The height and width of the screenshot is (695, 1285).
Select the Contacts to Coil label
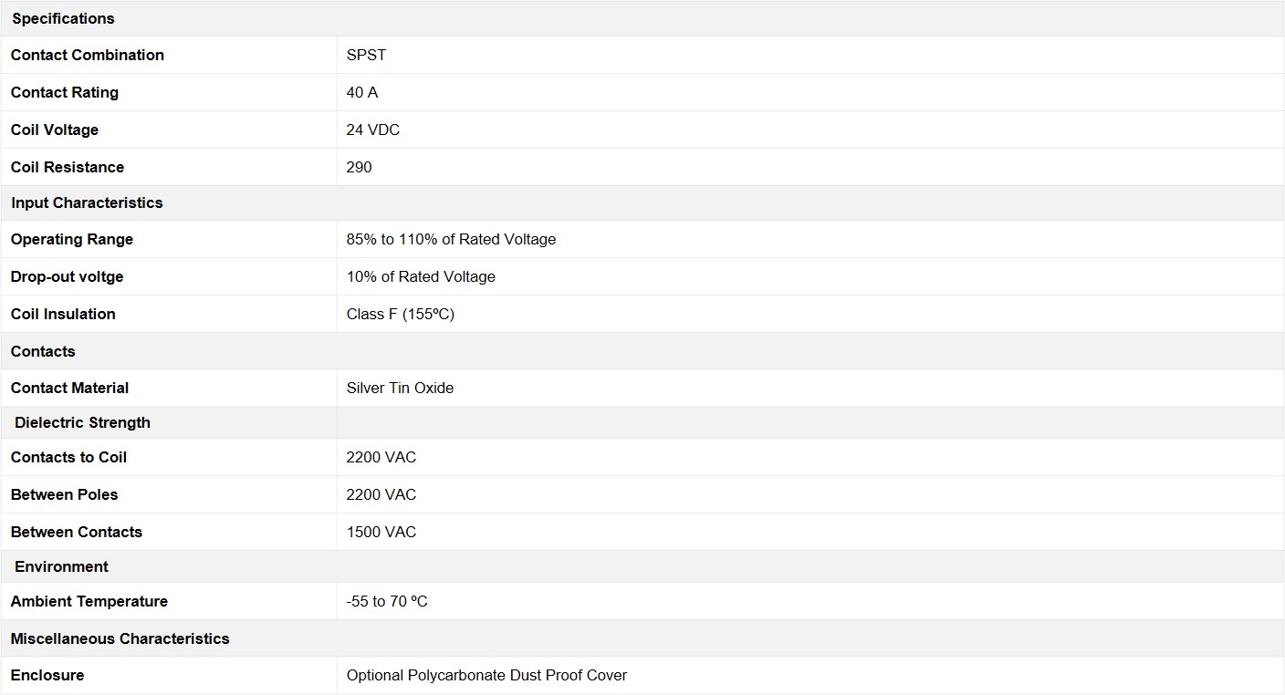68,457
